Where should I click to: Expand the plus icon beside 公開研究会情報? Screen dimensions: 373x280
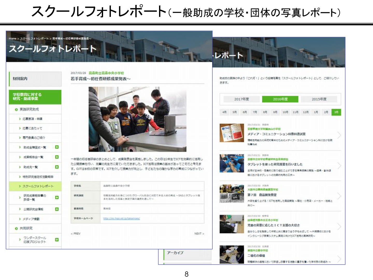point(57,209)
